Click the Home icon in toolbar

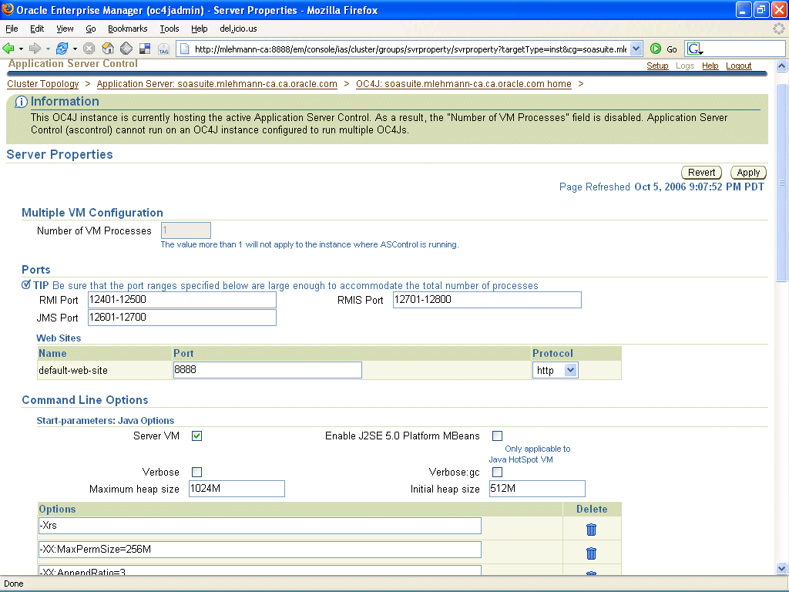pos(108,49)
